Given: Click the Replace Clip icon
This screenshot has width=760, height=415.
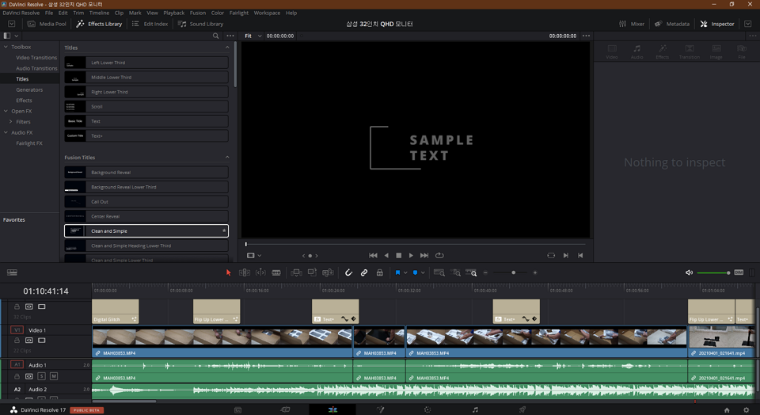Looking at the screenshot, I should click(328, 272).
